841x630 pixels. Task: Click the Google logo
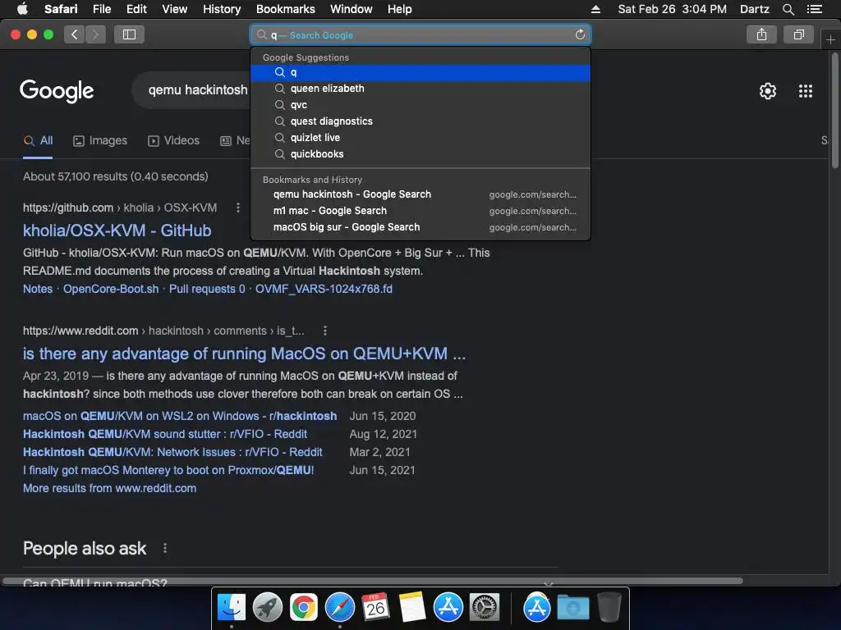point(57,91)
